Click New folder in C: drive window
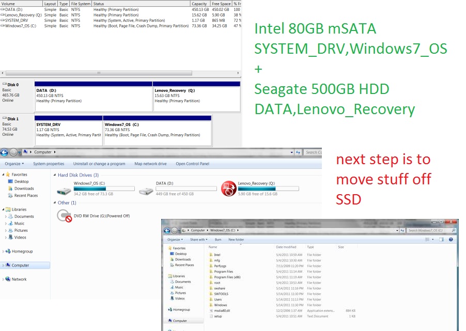This screenshot has height=331, width=466. point(236,240)
